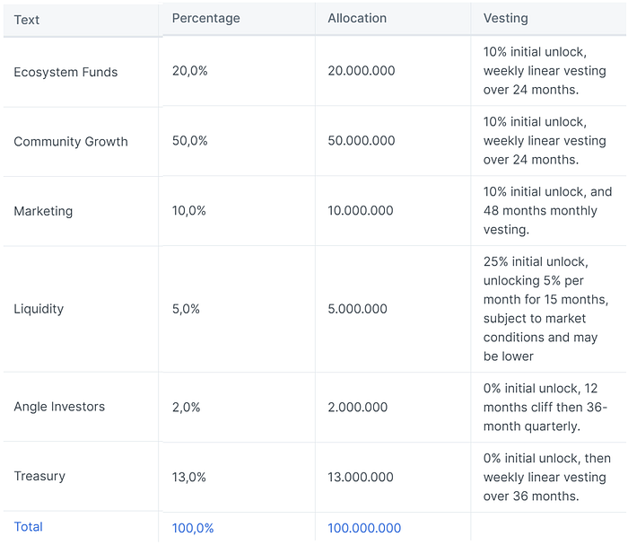The height and width of the screenshot is (554, 628).
Task: Click the blue Total link
Action: click(28, 527)
